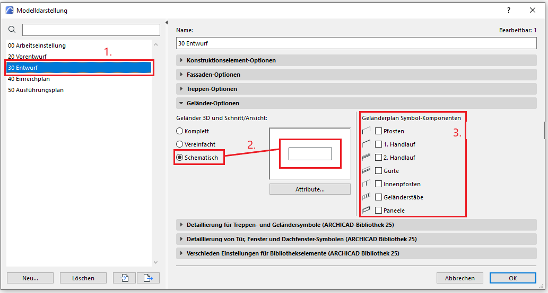
Task: Click into the Name text field
Action: pos(355,42)
